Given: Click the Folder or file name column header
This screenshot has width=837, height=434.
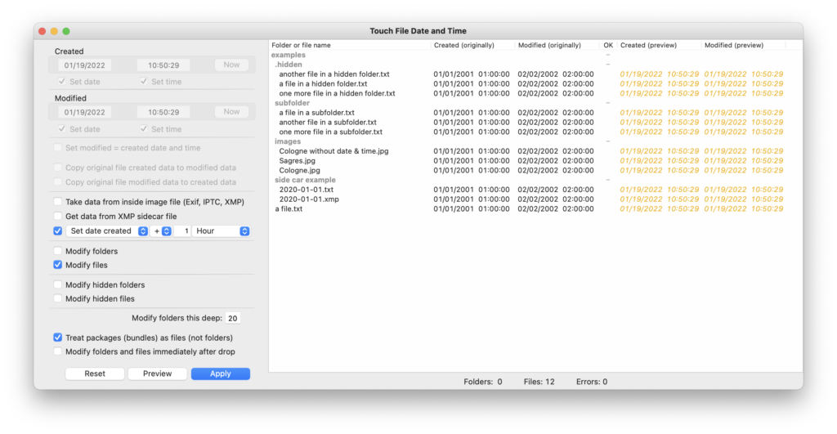Looking at the screenshot, I should coord(350,46).
